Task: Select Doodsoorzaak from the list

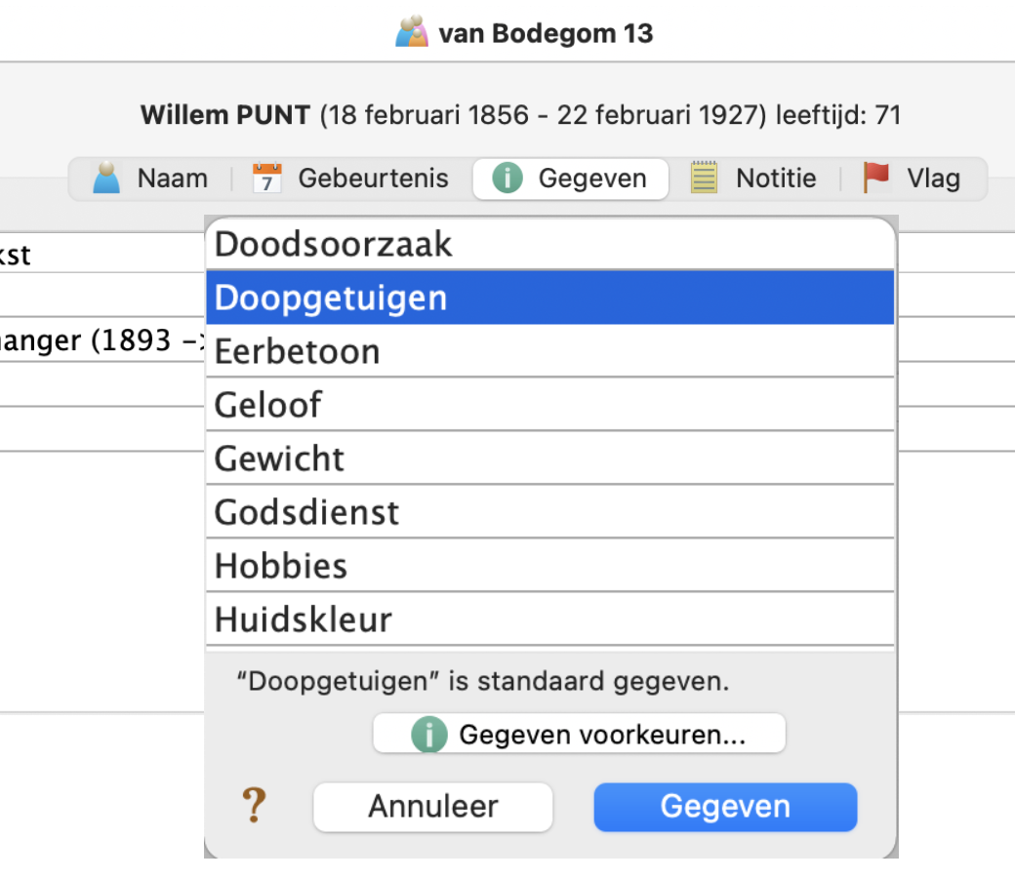Action: pos(549,244)
